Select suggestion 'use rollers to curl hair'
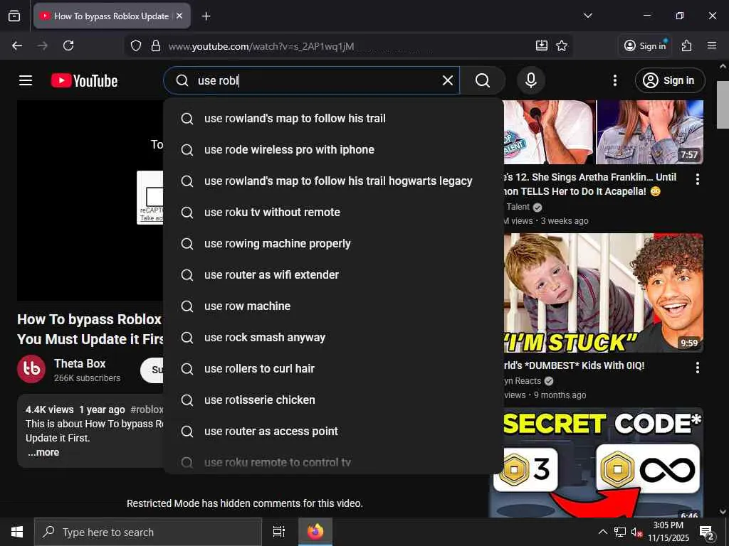Image resolution: width=729 pixels, height=546 pixels. [x=333, y=369]
